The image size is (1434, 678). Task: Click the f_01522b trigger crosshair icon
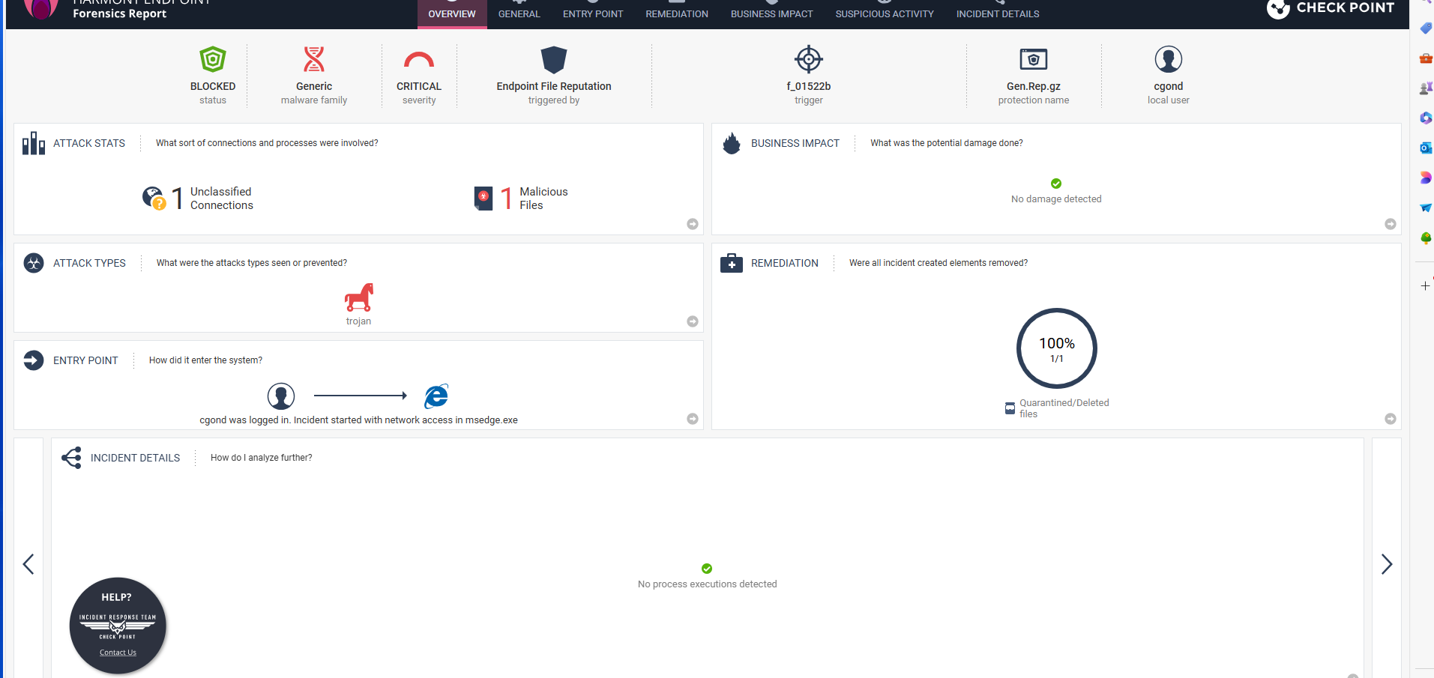click(x=809, y=59)
